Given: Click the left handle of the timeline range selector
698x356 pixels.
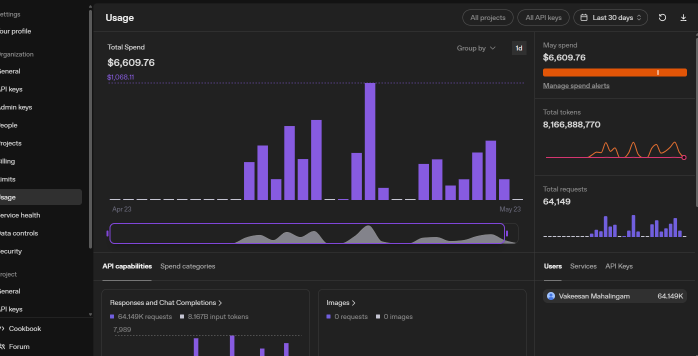Looking at the screenshot, I should [107, 233].
